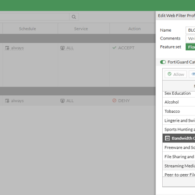Select the Streaming Media row

pyautogui.click(x=179, y=166)
